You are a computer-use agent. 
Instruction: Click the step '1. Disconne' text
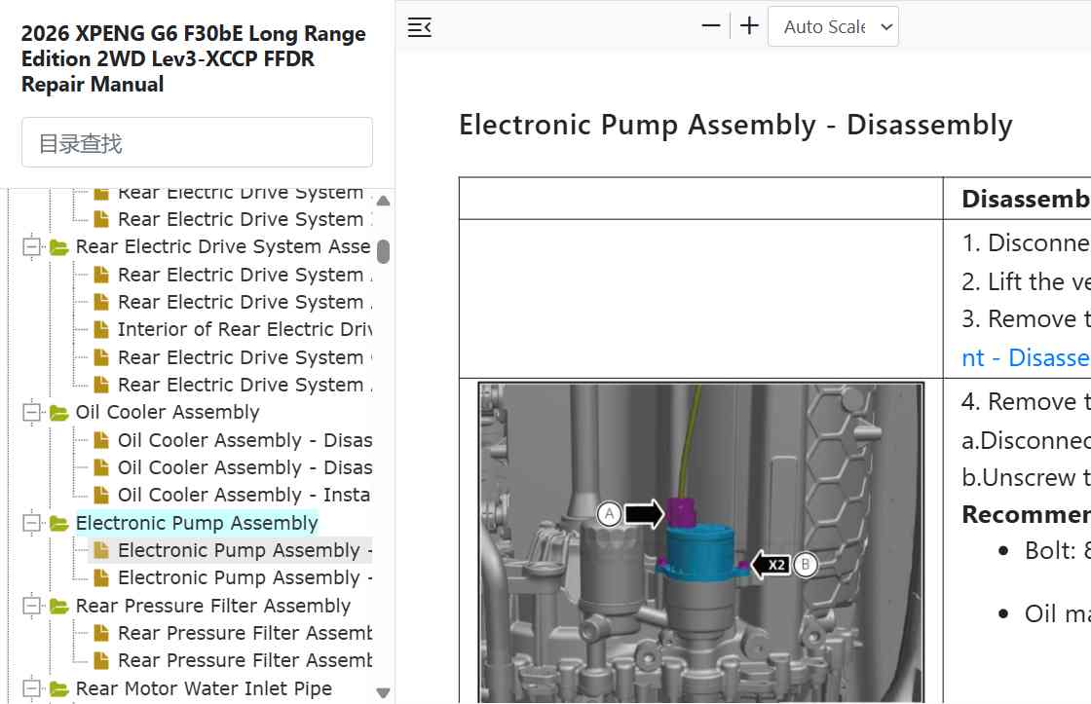click(x=1026, y=242)
